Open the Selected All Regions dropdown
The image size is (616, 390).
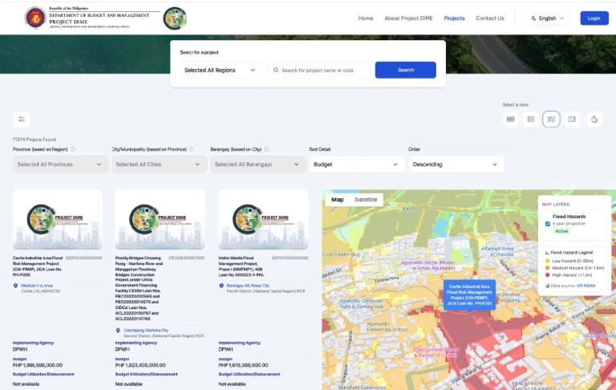click(221, 70)
